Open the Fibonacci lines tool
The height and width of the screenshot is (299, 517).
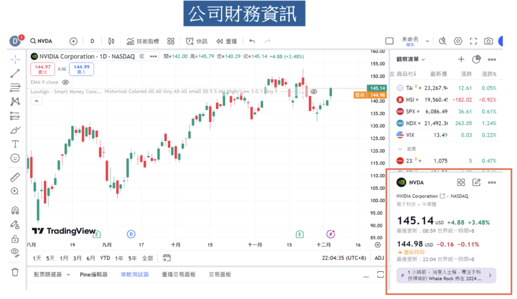[x=15, y=87]
